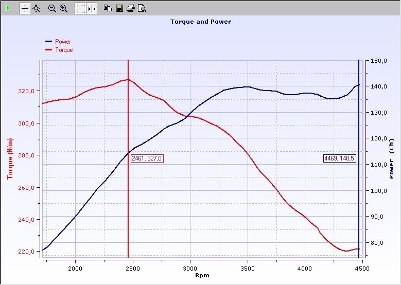401x285 pixels.
Task: Print the chart
Action: tap(131, 8)
